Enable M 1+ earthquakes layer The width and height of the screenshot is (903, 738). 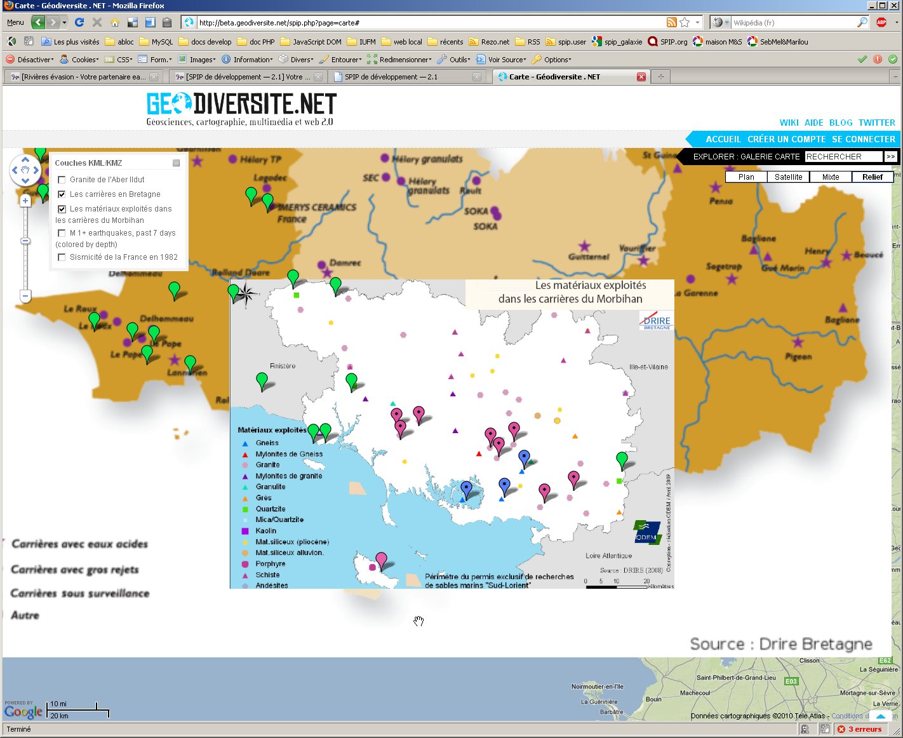[62, 233]
